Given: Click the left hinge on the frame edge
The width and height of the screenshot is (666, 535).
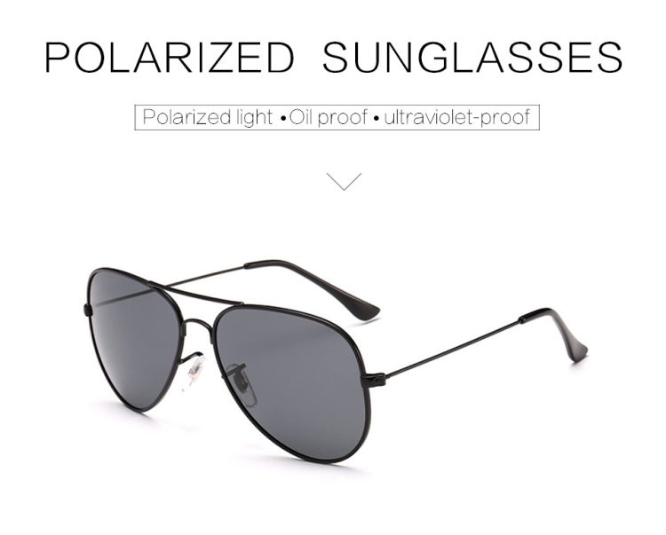Looking at the screenshot, I should pyautogui.click(x=88, y=311).
